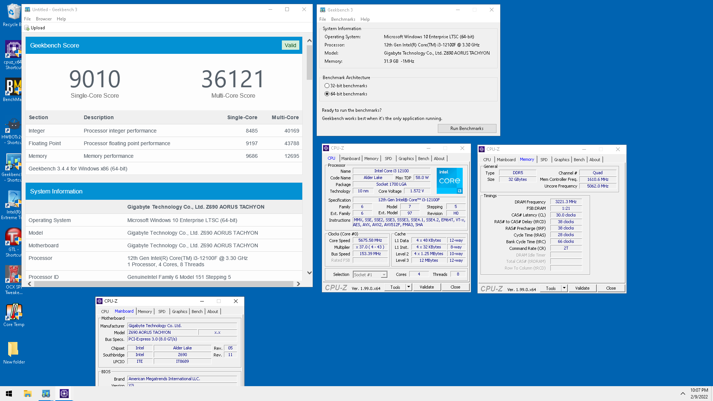This screenshot has height=401, width=713.
Task: Click the Intel Core i3 logo in CPU-Z
Action: [449, 181]
